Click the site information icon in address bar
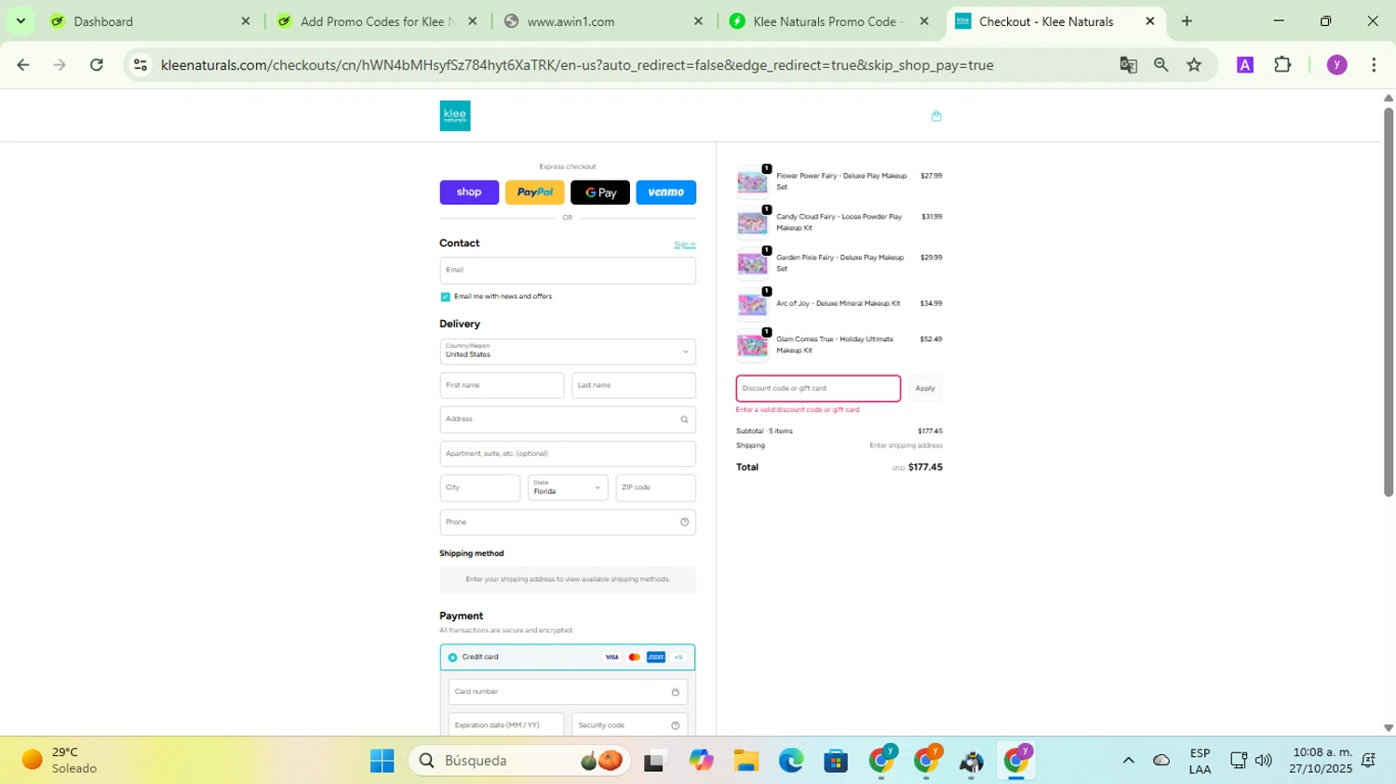 click(141, 65)
